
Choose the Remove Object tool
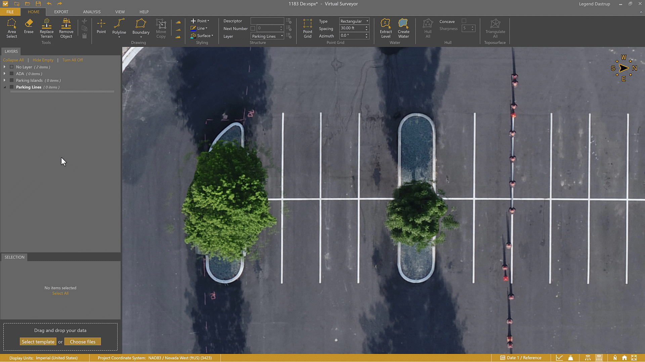(66, 28)
